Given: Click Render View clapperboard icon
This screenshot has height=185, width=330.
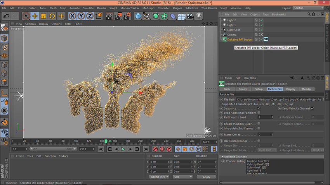Looking at the screenshot, I should tap(109, 16).
